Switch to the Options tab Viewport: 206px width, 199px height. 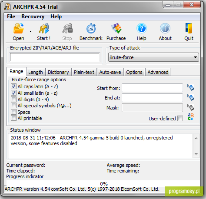click(134, 72)
